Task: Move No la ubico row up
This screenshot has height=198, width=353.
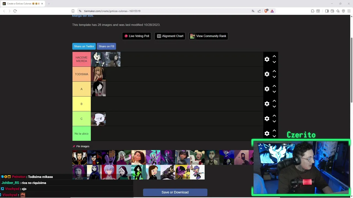Action: [274, 130]
